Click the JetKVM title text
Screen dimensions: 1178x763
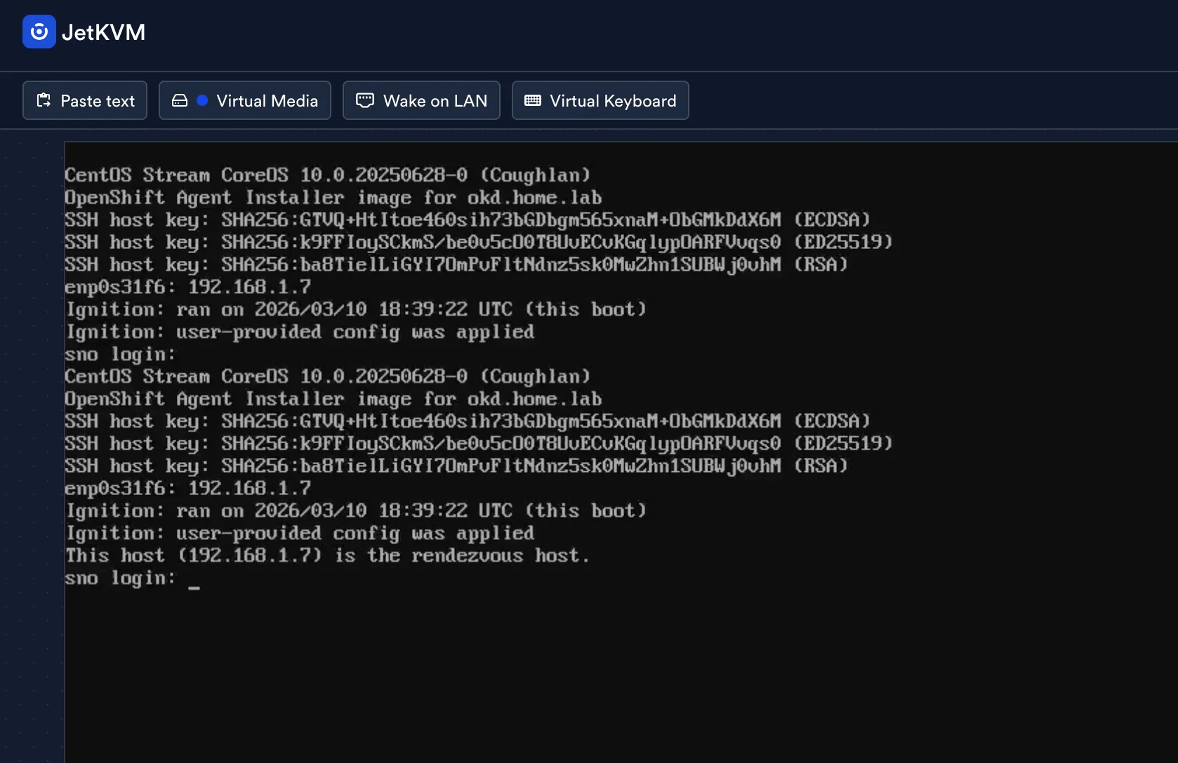(103, 32)
